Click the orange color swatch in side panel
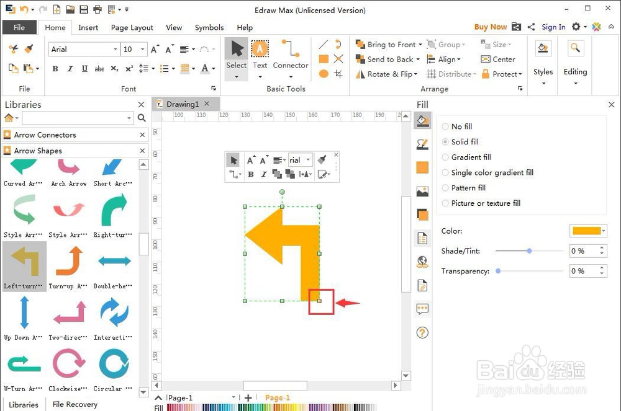 point(422,167)
